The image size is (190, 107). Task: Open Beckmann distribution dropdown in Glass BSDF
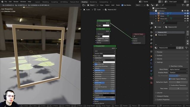click(x=103, y=34)
